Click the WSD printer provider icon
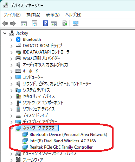135x162 pixels. (x=18, y=58)
